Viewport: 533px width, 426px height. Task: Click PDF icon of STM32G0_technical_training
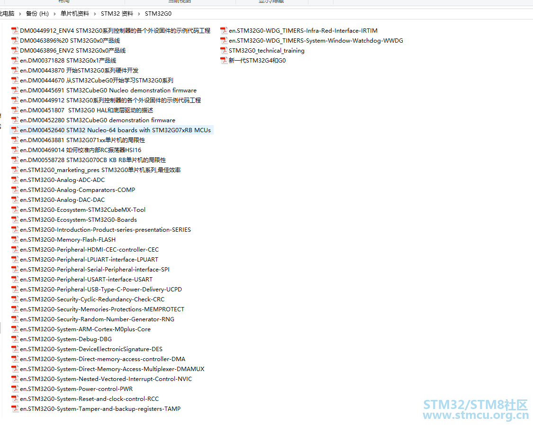224,50
